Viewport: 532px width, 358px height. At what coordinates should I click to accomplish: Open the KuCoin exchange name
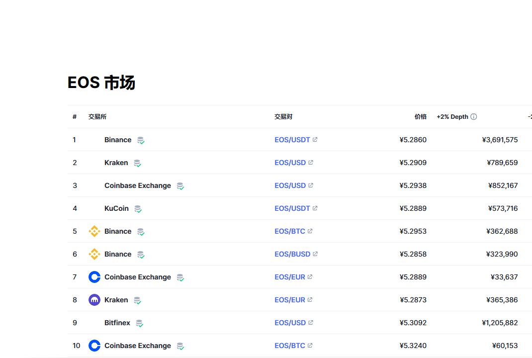click(x=116, y=208)
